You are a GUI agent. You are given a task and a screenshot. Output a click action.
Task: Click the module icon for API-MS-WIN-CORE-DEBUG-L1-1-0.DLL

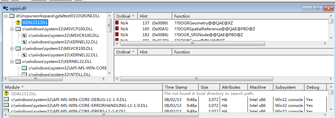coord(7,99)
